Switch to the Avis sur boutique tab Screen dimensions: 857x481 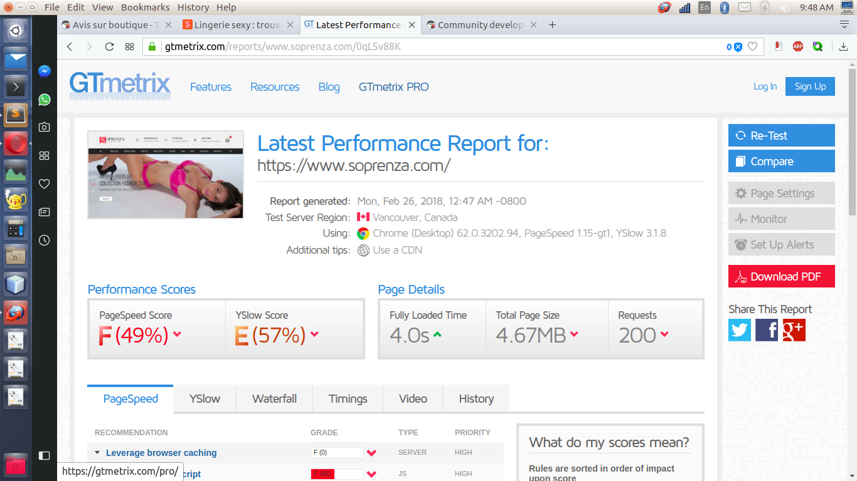[x=115, y=25]
